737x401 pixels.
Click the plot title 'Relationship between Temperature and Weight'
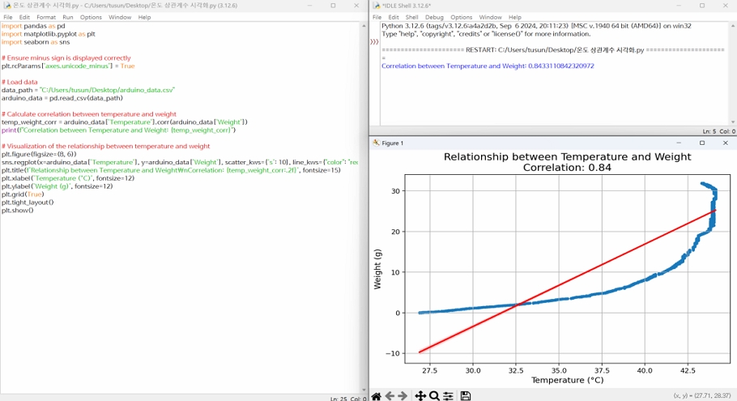[567, 156]
